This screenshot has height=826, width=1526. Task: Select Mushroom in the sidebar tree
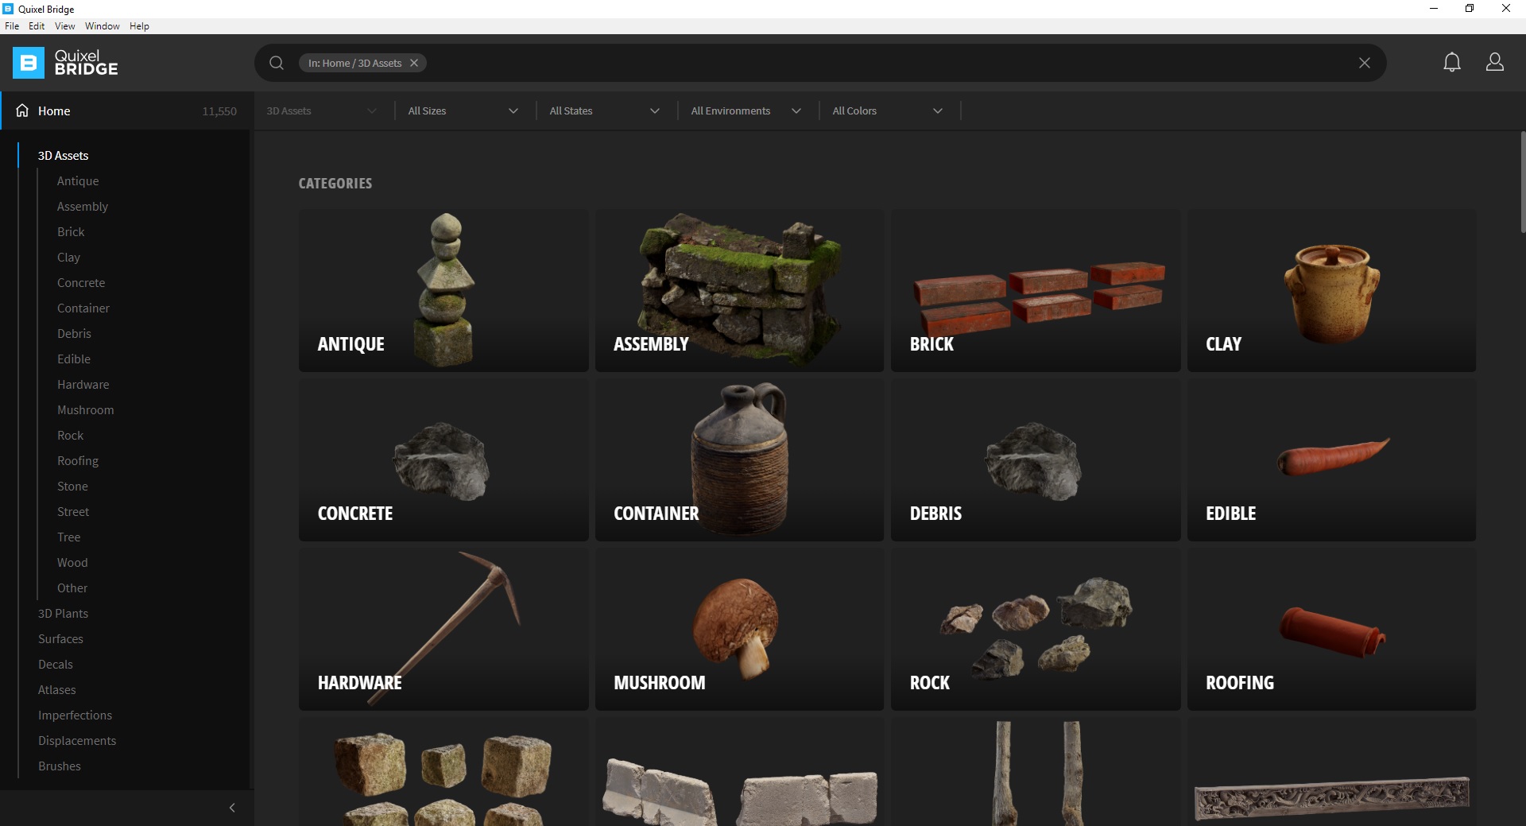click(x=85, y=410)
